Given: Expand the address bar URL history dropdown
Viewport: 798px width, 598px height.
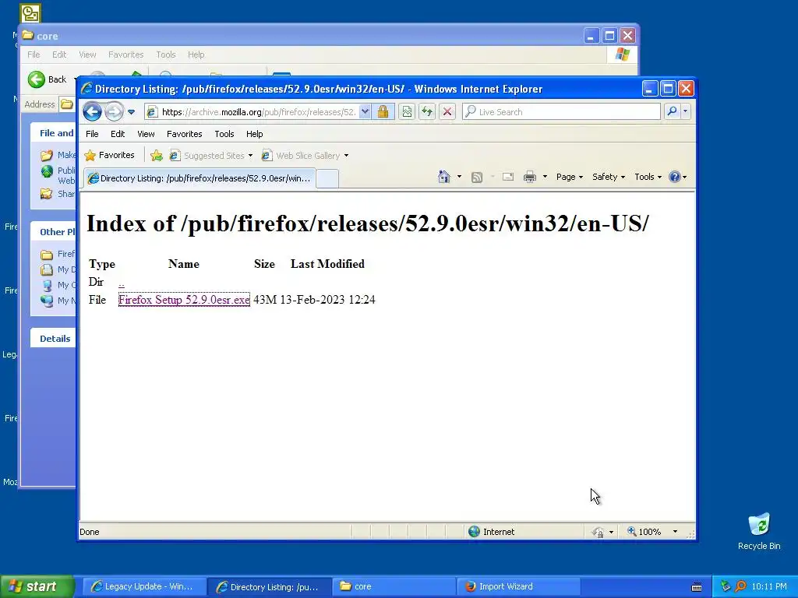Looking at the screenshot, I should pyautogui.click(x=365, y=112).
